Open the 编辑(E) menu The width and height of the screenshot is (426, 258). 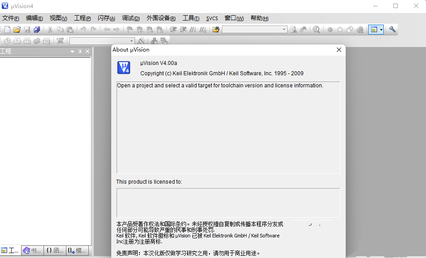pos(34,18)
